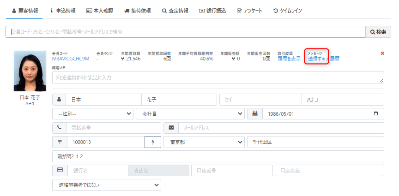The width and height of the screenshot is (399, 196).
Task: Open the 適格事業者ではない dropdown
Action: point(107,185)
